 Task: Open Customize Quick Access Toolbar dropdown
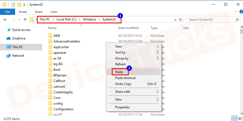(x=24, y=5)
